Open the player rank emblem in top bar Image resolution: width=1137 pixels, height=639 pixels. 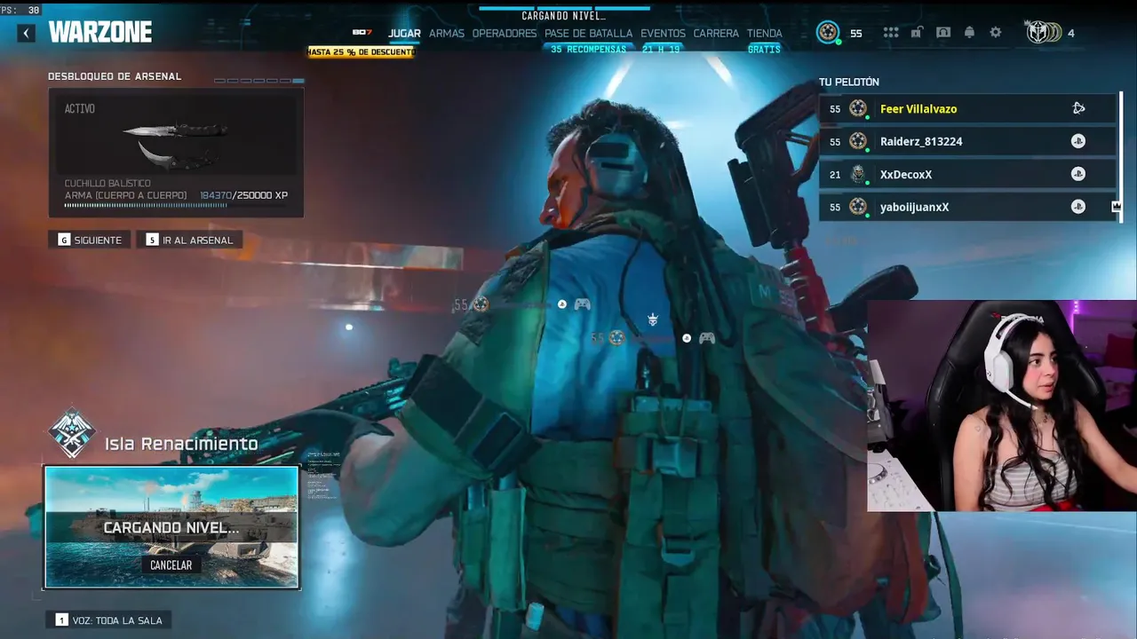(x=828, y=33)
